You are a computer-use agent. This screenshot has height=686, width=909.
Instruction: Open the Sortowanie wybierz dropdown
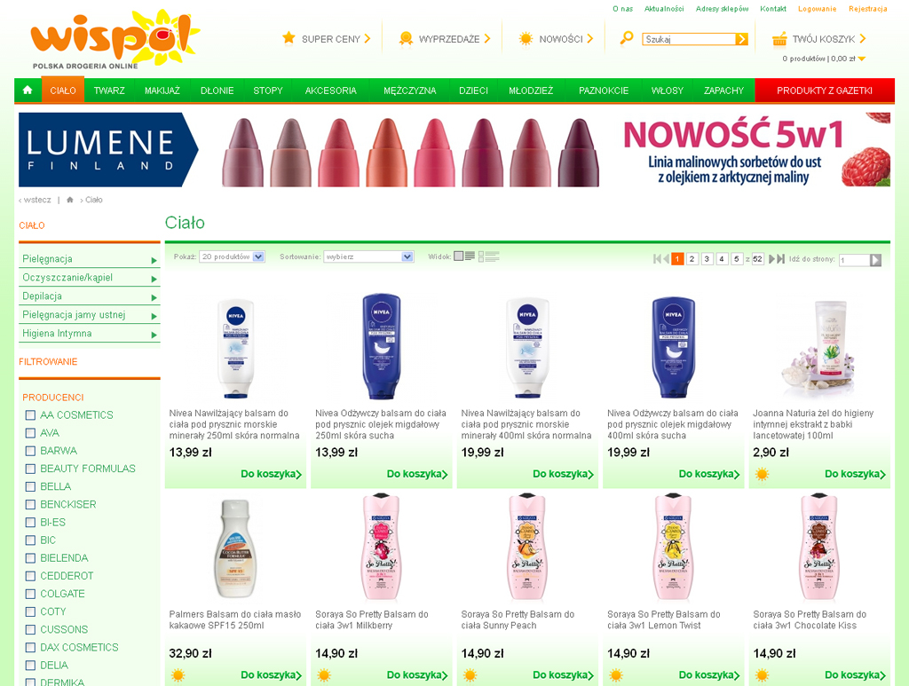[368, 256]
